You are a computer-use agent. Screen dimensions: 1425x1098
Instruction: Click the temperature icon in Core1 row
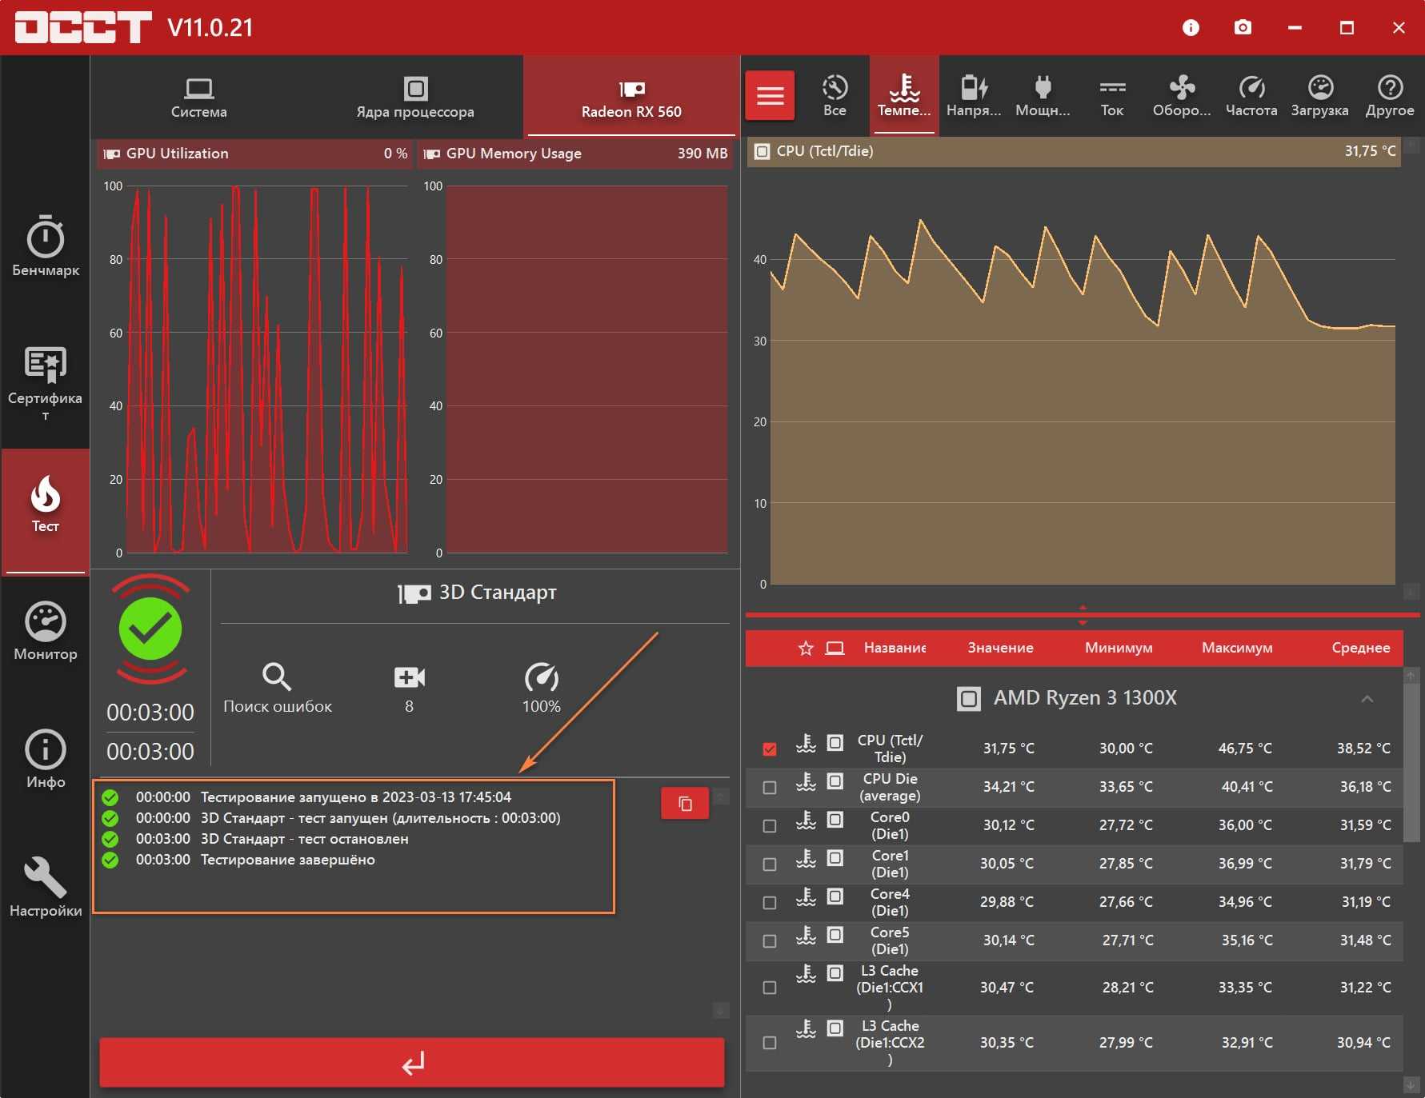tap(806, 859)
